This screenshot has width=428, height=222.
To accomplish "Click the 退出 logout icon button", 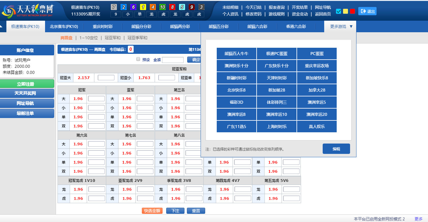I will tap(367, 11).
